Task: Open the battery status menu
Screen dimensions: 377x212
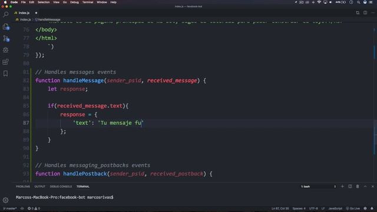Action: [x=341, y=2]
